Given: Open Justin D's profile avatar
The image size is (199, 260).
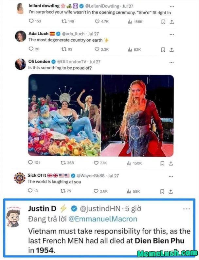Looking at the screenshot, I should [x=14, y=217].
